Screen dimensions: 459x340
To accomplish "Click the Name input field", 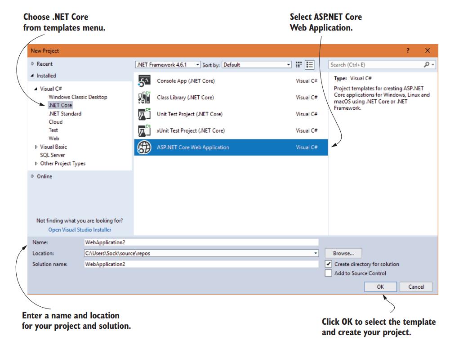I will pyautogui.click(x=201, y=242).
